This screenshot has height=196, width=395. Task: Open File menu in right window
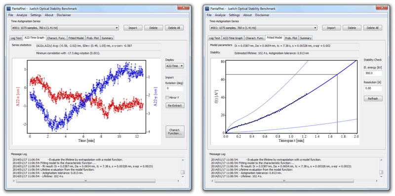[209, 15]
